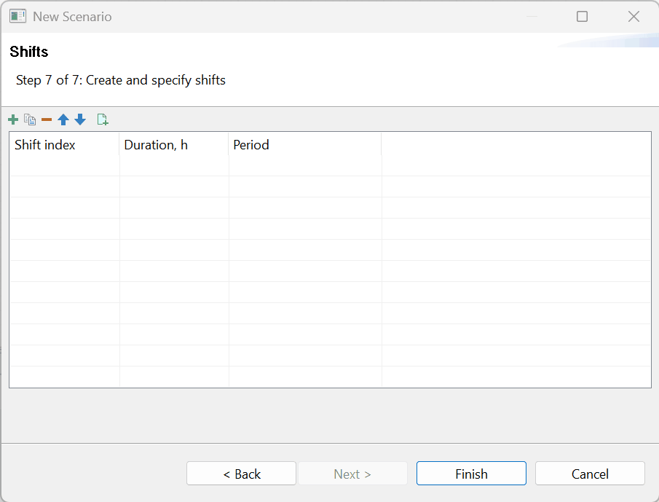The width and height of the screenshot is (659, 502).
Task: Click the Shift index column header
Action: point(64,145)
